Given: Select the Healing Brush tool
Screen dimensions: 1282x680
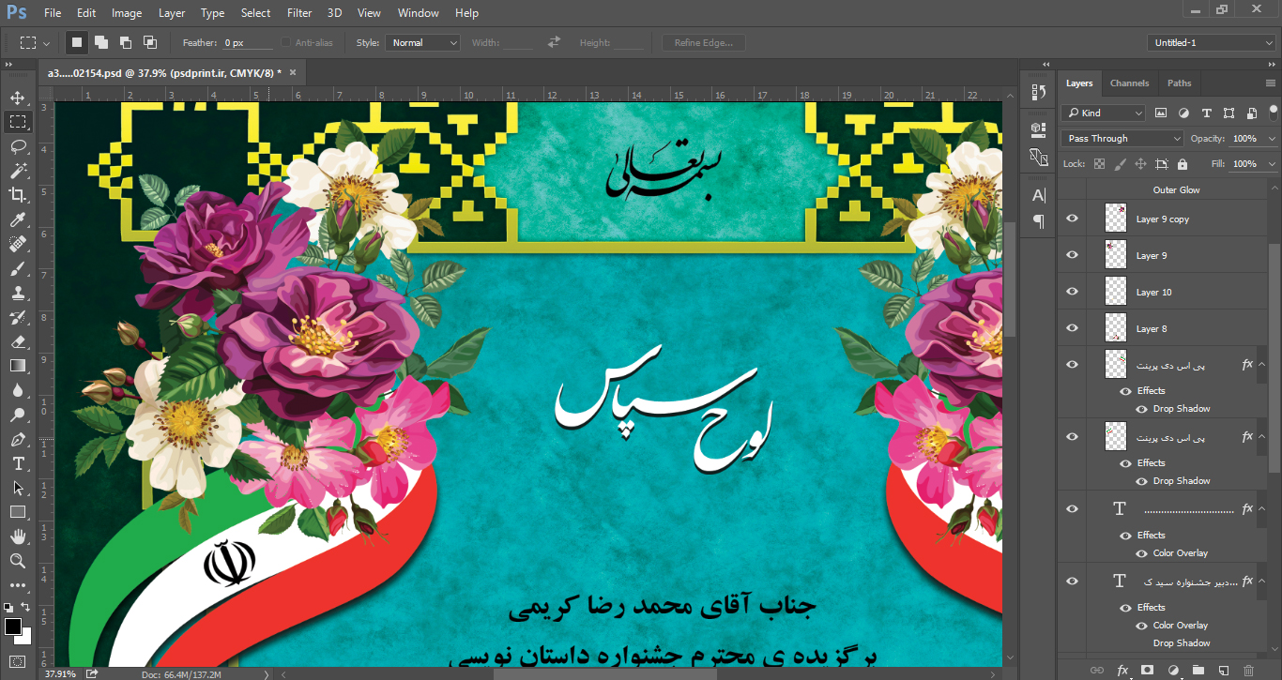Looking at the screenshot, I should pos(17,244).
